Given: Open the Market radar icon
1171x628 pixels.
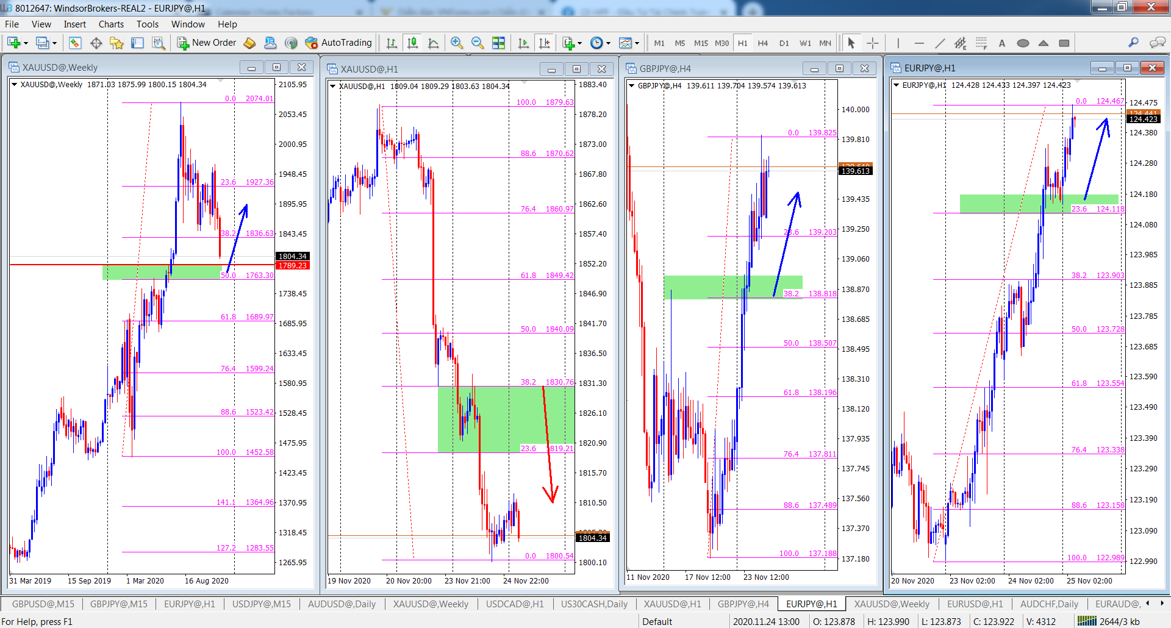Looking at the screenshot, I should click(x=291, y=43).
